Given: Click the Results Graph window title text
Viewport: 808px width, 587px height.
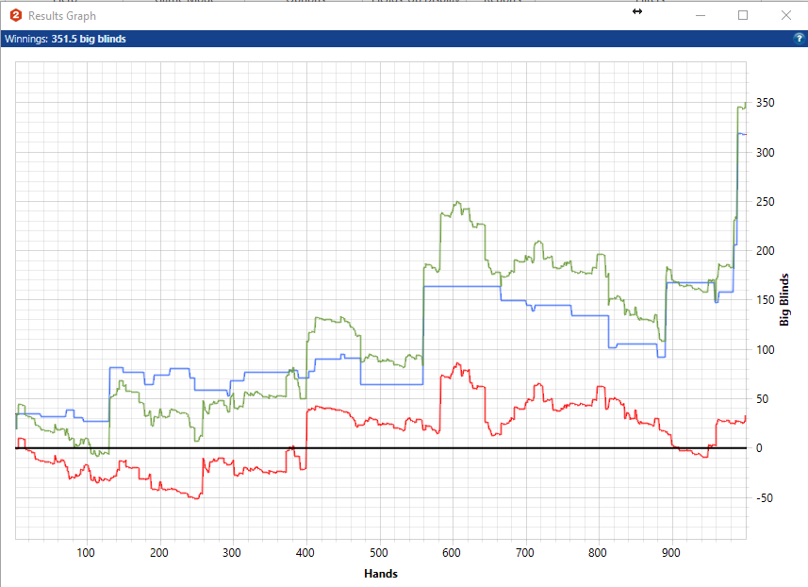Looking at the screenshot, I should tap(62, 16).
